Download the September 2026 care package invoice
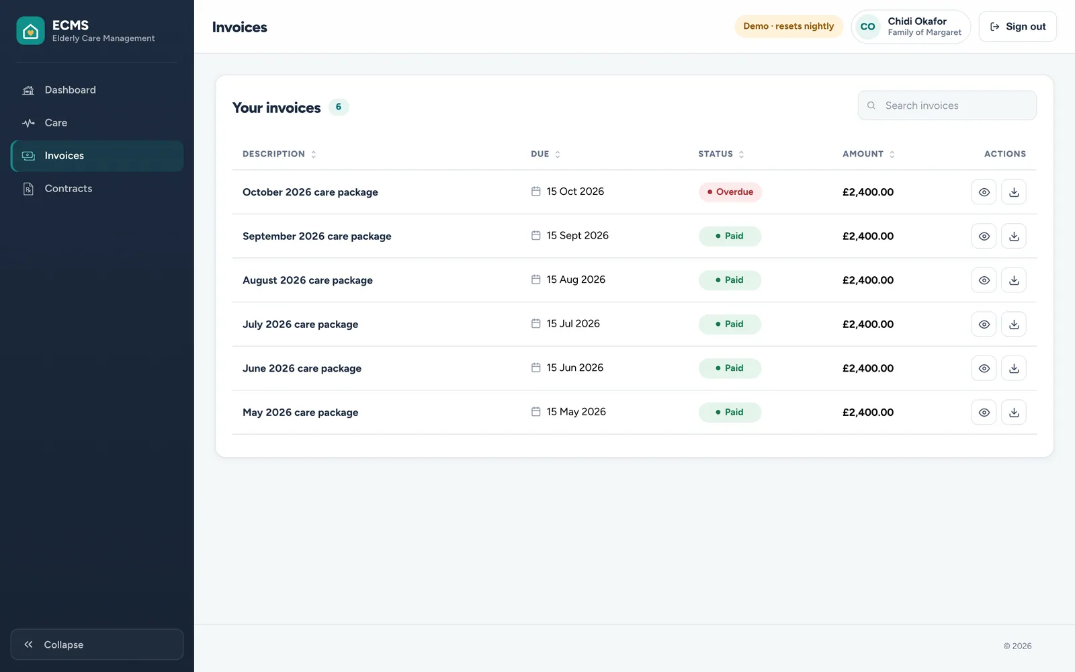The width and height of the screenshot is (1075, 672). point(1014,236)
